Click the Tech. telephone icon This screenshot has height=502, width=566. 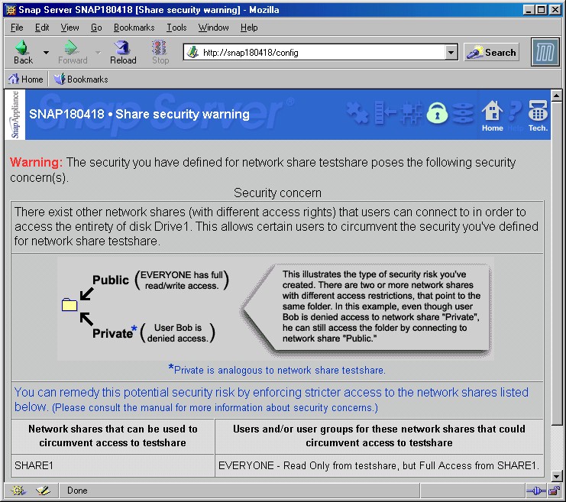click(538, 115)
